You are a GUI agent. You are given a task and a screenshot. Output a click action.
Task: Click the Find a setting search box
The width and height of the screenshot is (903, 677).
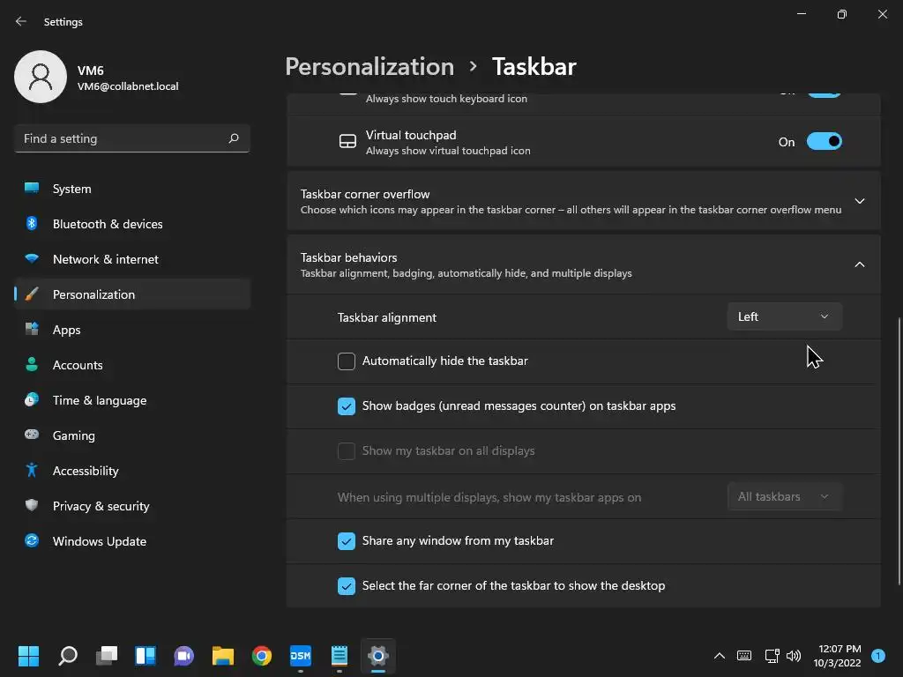pyautogui.click(x=132, y=138)
